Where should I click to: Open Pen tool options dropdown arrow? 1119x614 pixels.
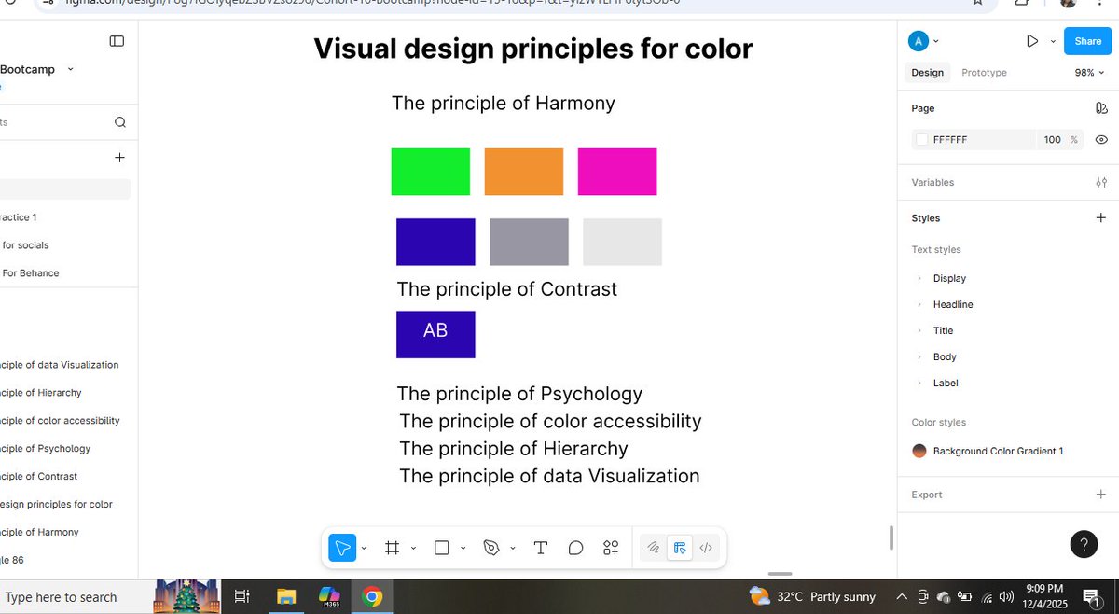click(x=513, y=549)
